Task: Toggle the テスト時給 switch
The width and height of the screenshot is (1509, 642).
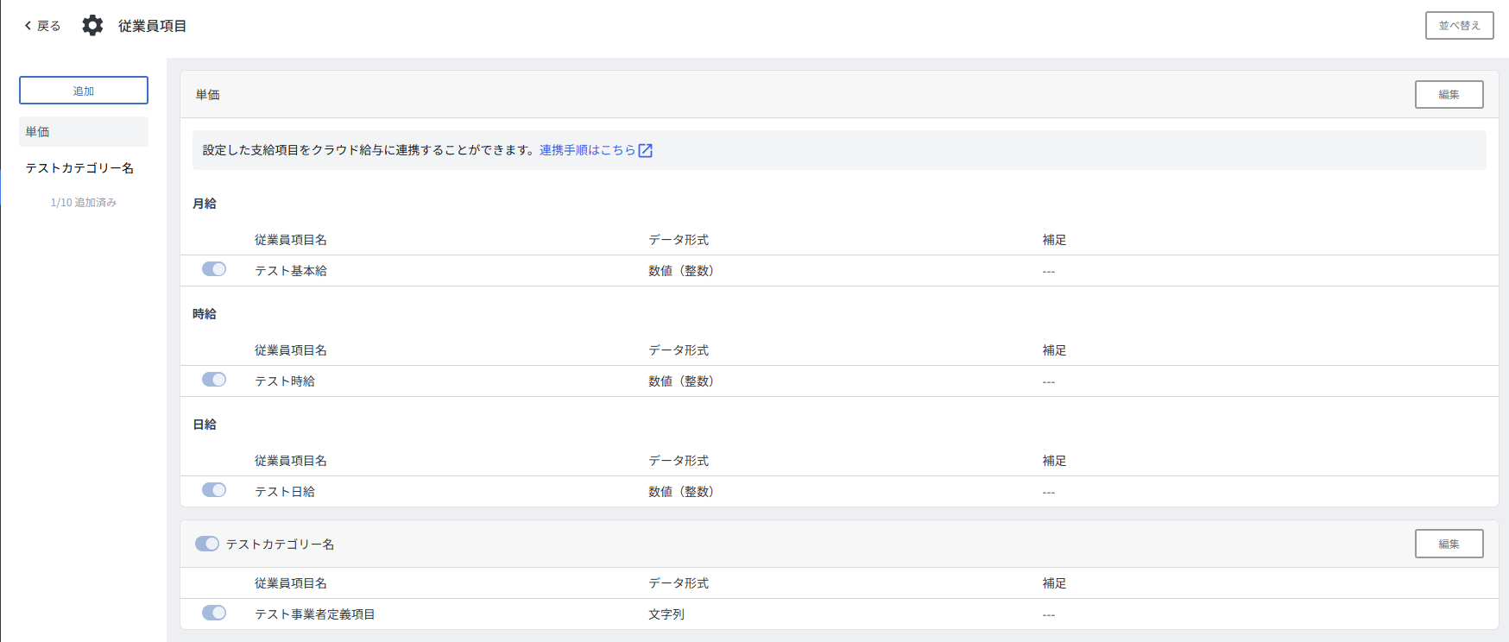Action: tap(214, 380)
